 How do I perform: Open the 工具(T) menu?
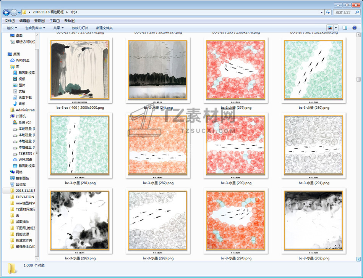(x=55, y=21)
